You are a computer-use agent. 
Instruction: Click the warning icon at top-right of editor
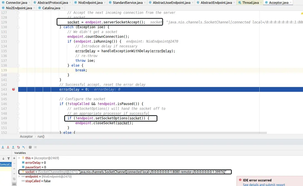click(302, 13)
